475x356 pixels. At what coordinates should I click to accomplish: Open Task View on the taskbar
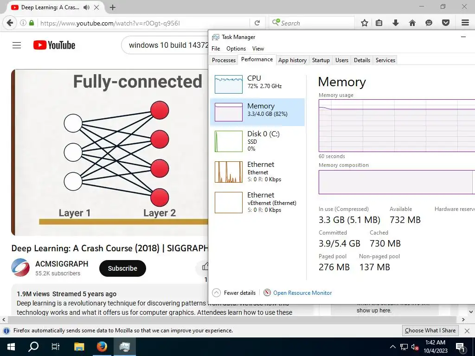[56, 347]
